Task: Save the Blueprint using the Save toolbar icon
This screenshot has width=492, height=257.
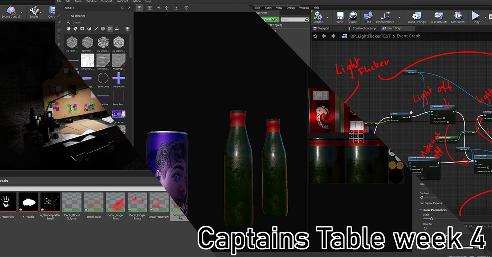Action: 340,16
